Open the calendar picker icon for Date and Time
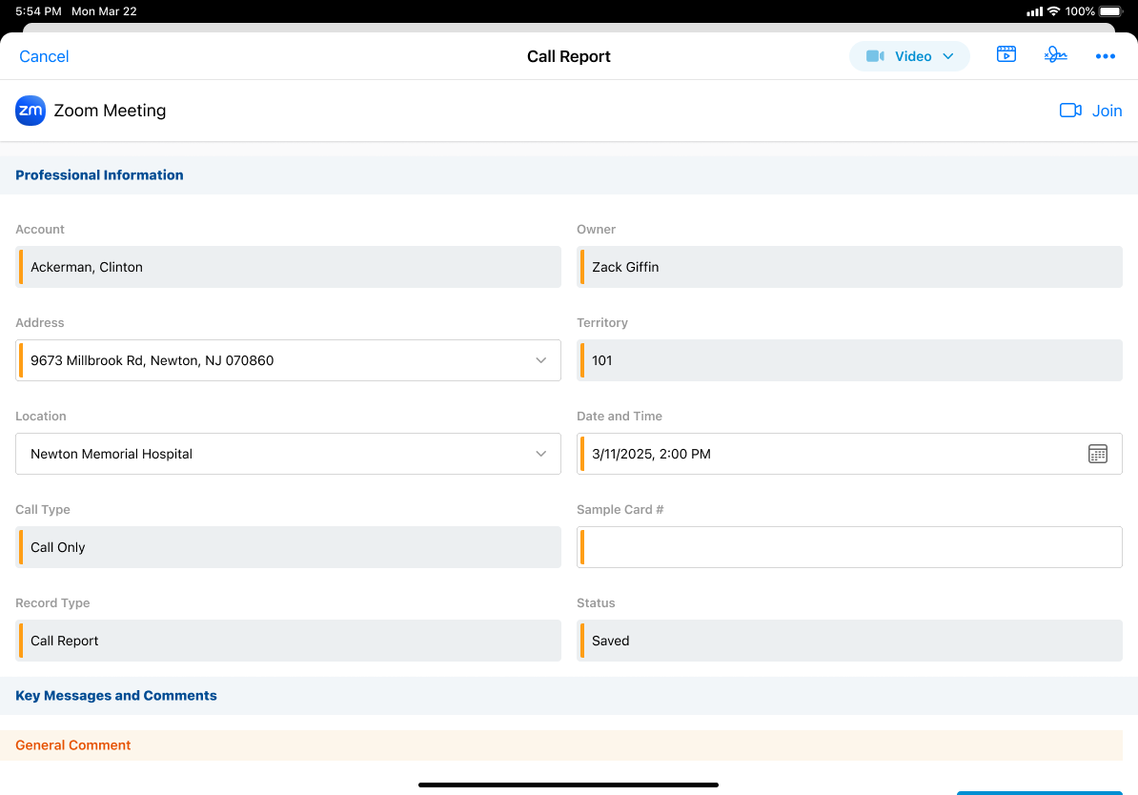The height and width of the screenshot is (795, 1138). [1097, 454]
